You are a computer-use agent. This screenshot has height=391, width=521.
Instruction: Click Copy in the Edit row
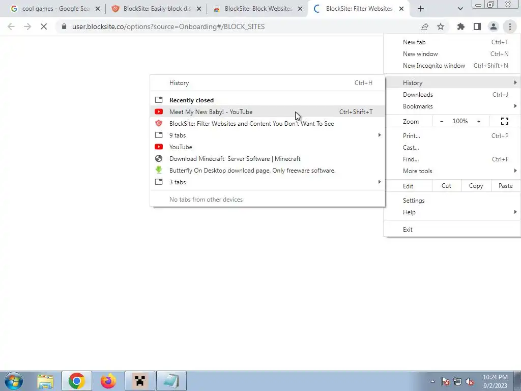pos(476,186)
